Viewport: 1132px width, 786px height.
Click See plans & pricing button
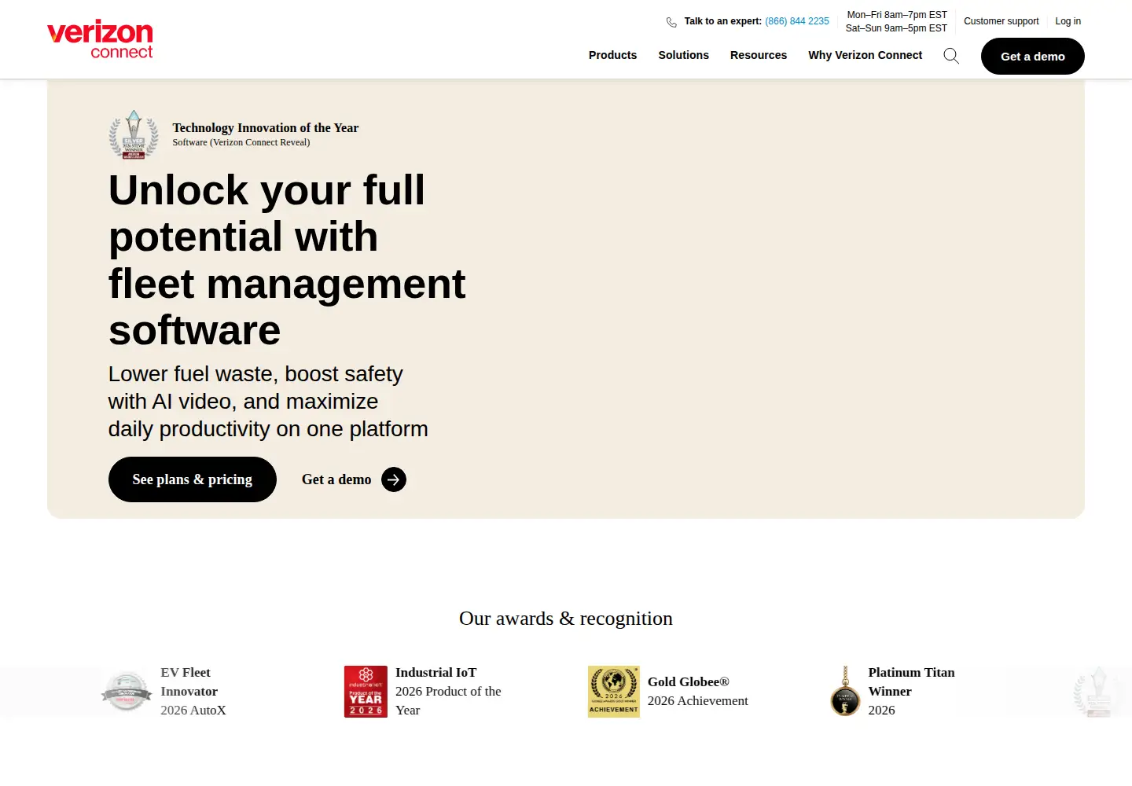[x=193, y=479]
